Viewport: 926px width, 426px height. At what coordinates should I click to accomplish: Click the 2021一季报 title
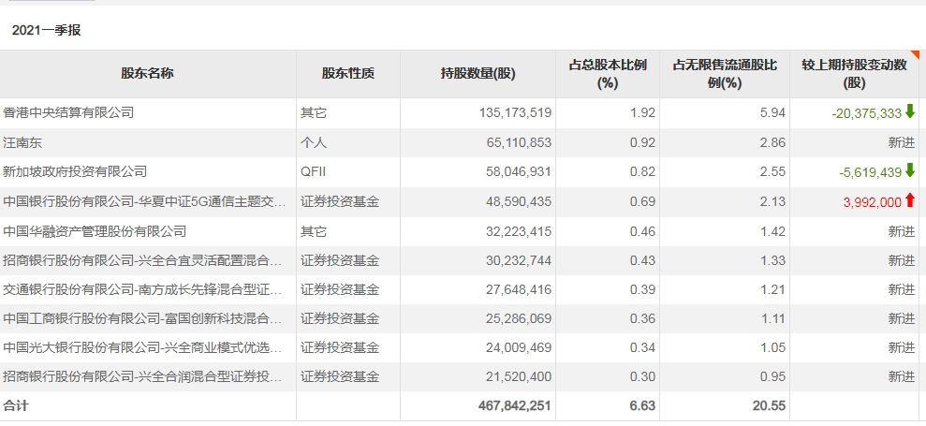click(x=46, y=31)
